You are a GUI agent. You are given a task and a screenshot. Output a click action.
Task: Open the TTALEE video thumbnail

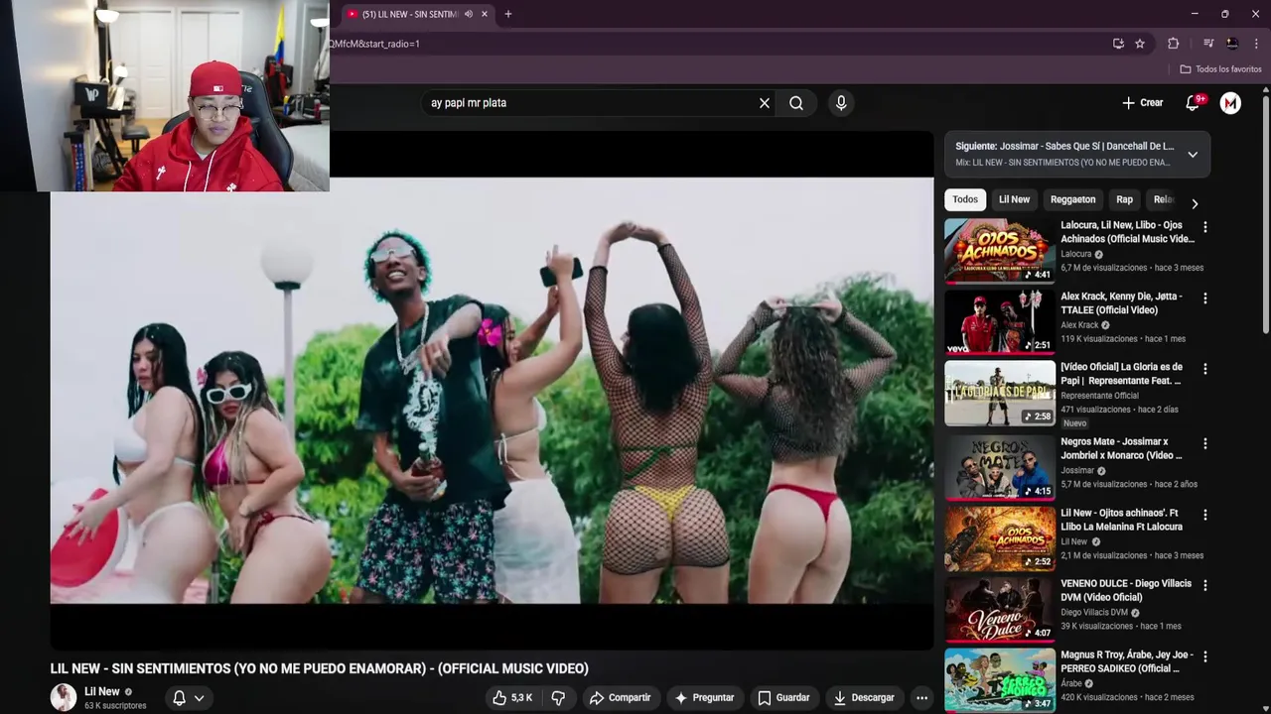coord(1000,321)
